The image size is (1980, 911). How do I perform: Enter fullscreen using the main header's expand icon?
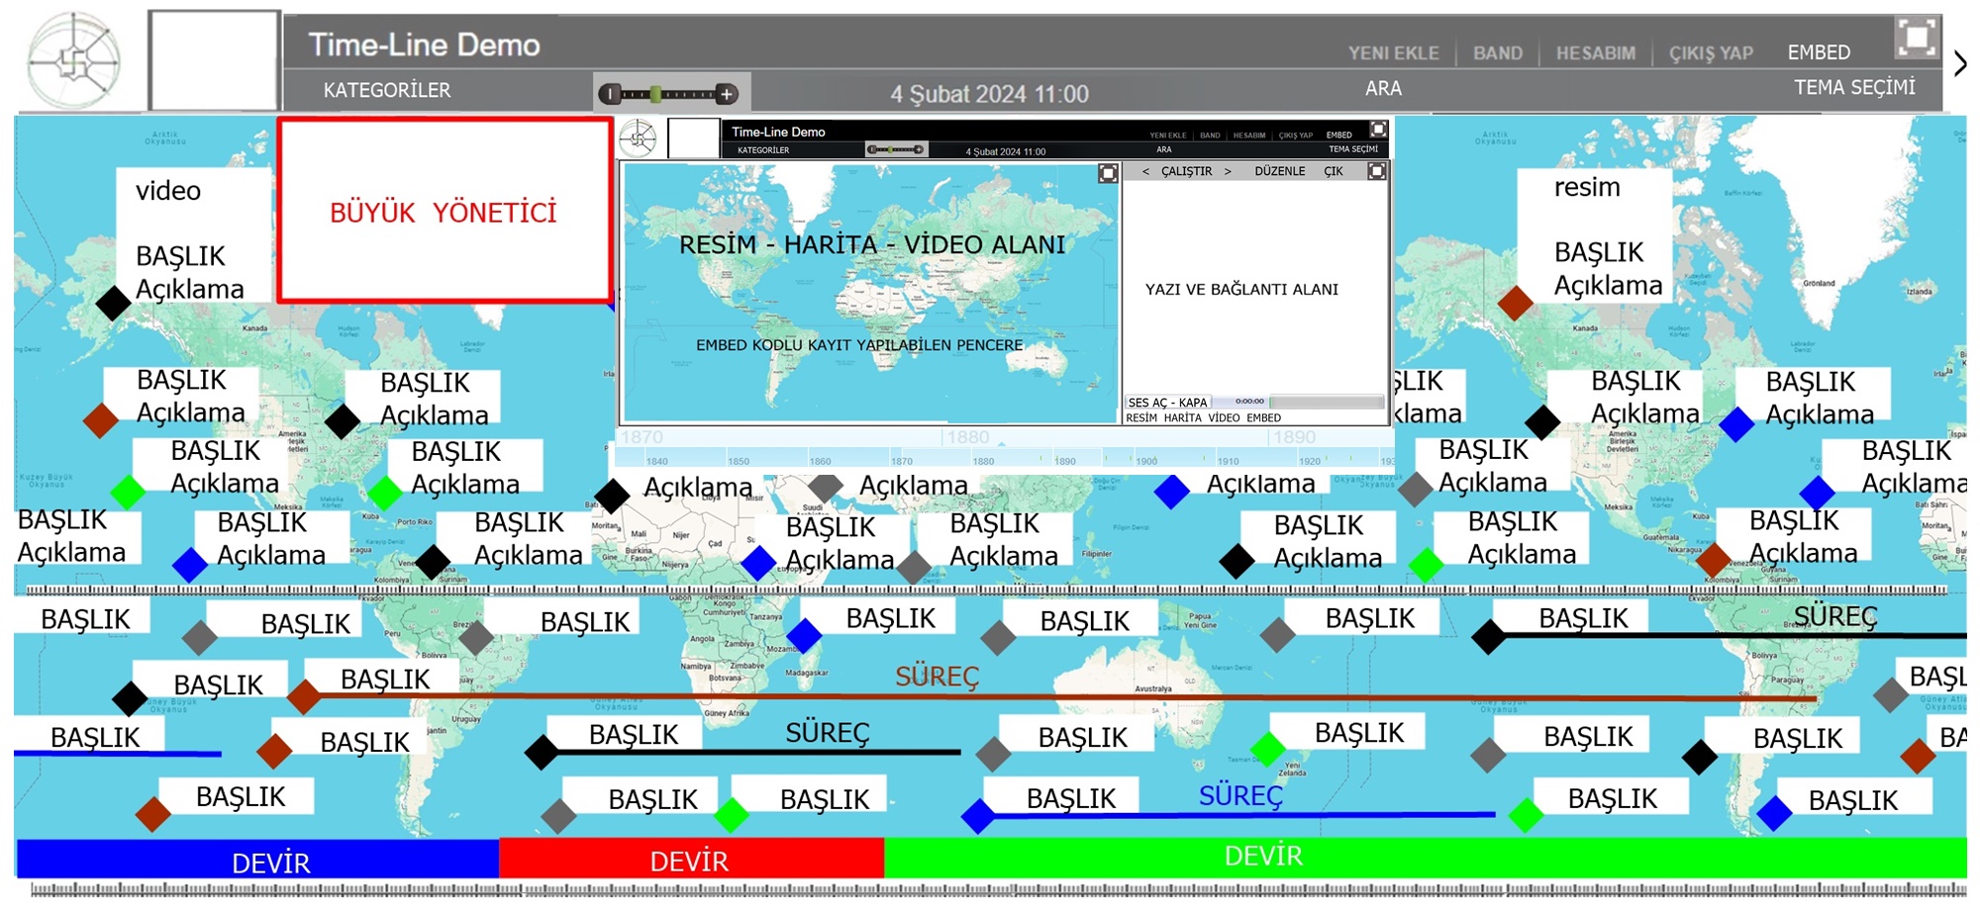click(x=1916, y=38)
